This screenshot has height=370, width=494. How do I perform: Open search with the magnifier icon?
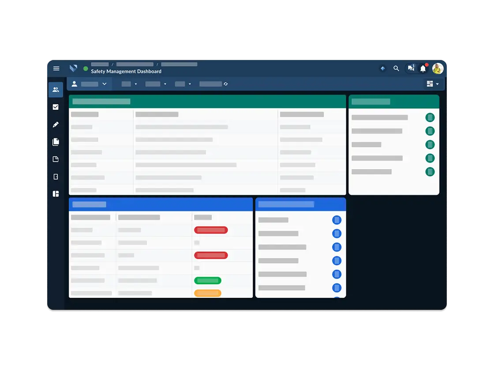[x=397, y=68]
